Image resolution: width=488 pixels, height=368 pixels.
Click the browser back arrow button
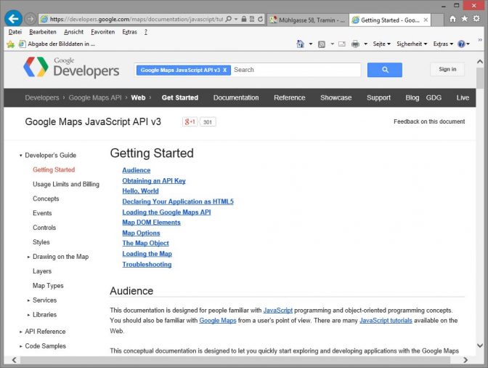pos(13,19)
